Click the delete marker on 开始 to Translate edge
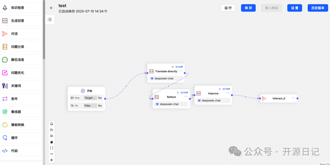Screen dimensions: 330x165 (x=126, y=86)
